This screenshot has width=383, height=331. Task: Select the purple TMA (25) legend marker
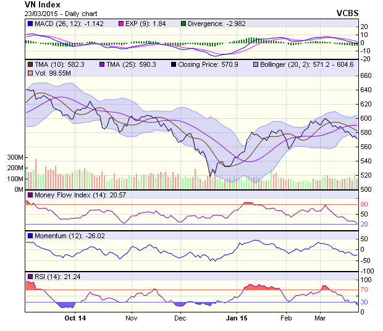pyautogui.click(x=101, y=64)
